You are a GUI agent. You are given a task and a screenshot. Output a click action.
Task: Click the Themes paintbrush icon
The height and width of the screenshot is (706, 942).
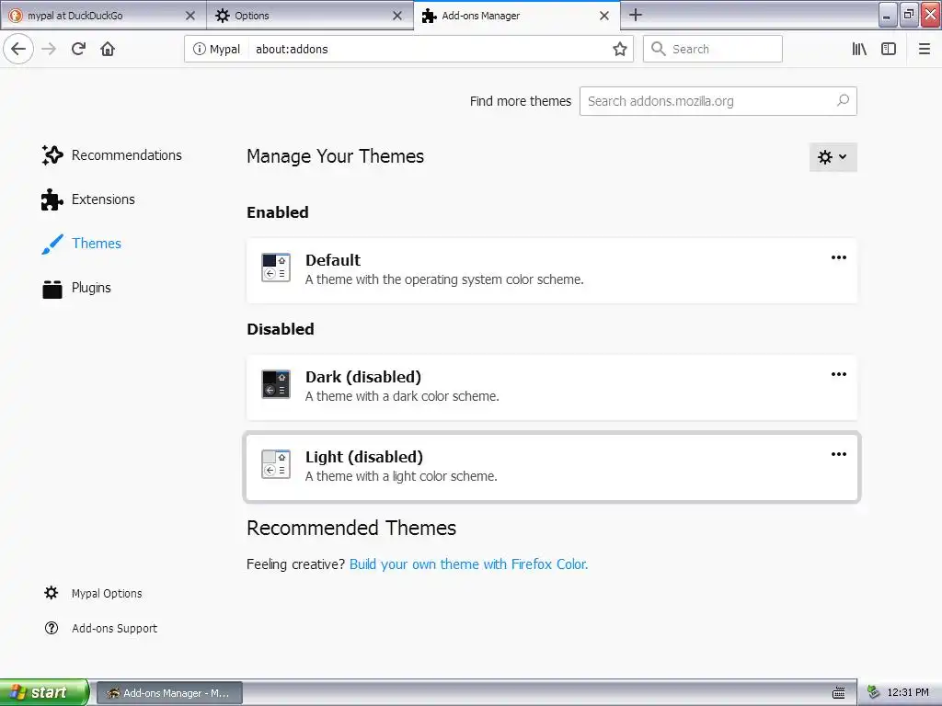coord(52,244)
